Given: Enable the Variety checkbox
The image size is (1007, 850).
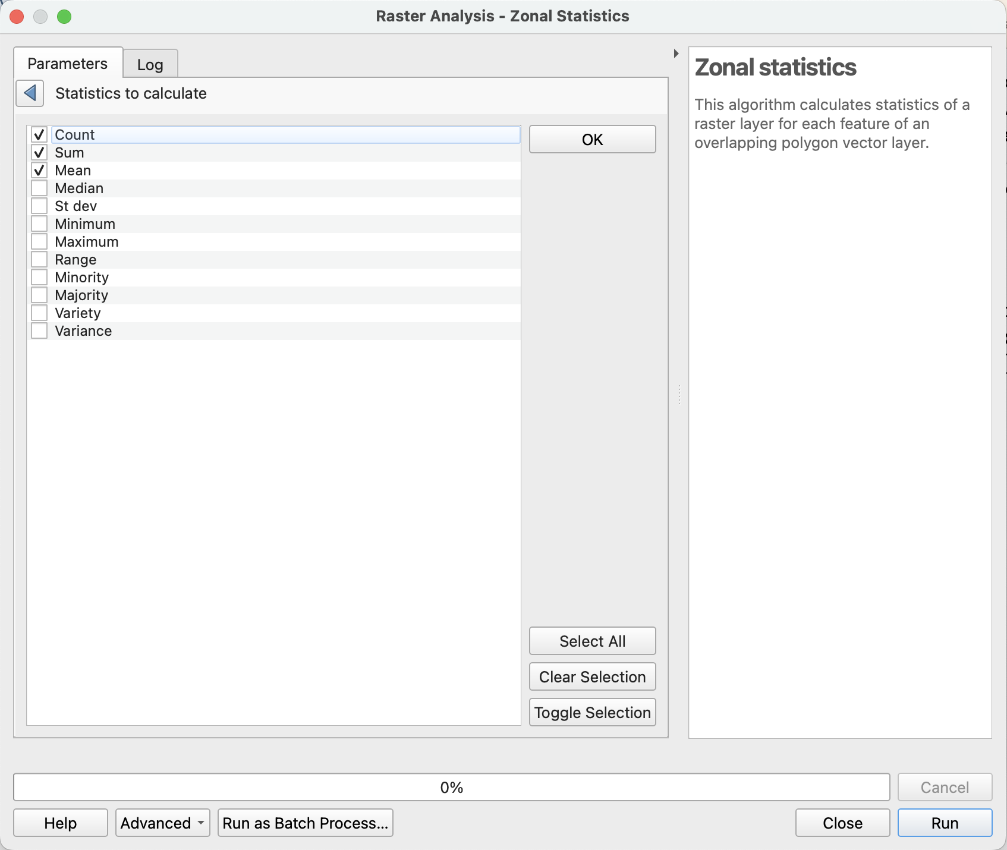Looking at the screenshot, I should [x=39, y=313].
